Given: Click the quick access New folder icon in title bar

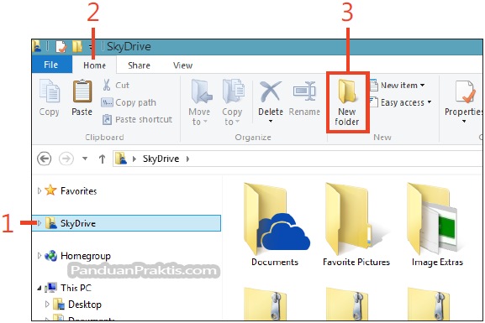Looking at the screenshot, I should tap(77, 47).
